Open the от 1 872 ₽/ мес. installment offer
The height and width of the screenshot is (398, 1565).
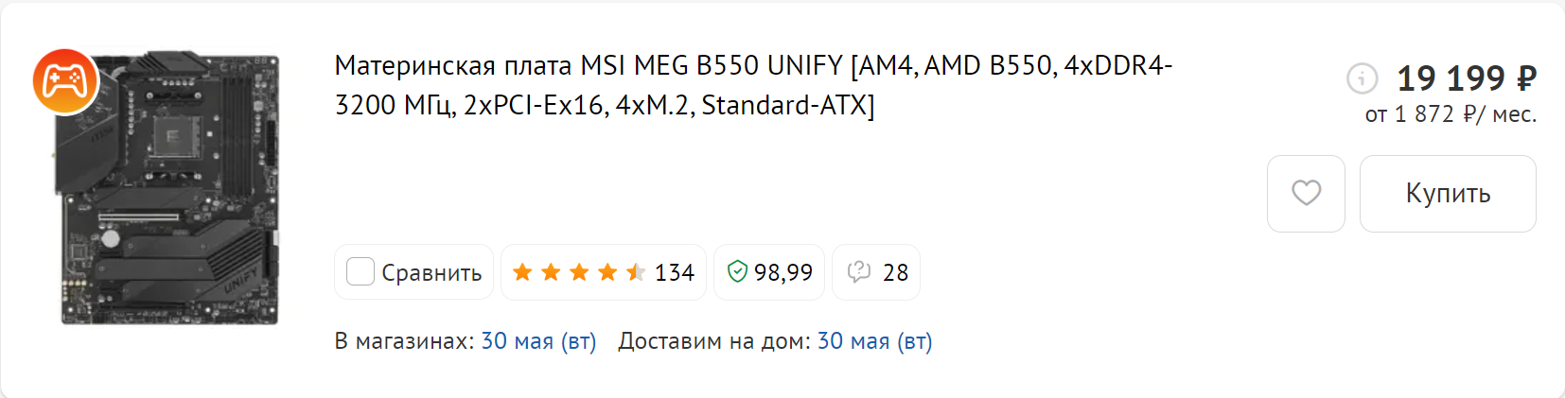pyautogui.click(x=1450, y=114)
